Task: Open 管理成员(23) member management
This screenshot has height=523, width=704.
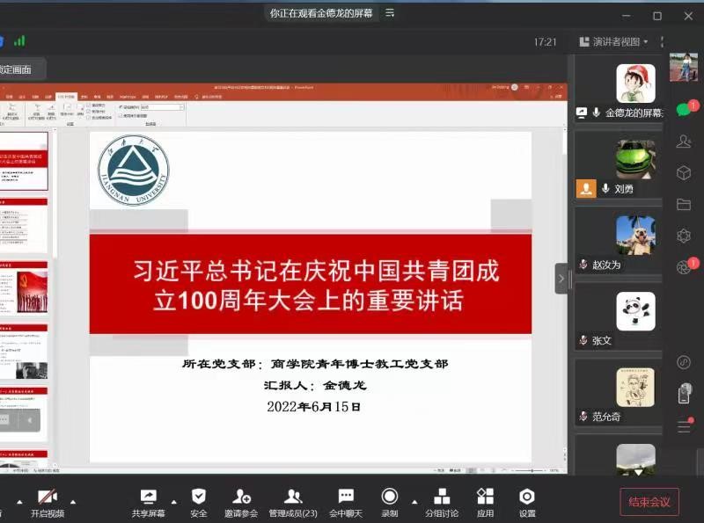Action: click(293, 498)
